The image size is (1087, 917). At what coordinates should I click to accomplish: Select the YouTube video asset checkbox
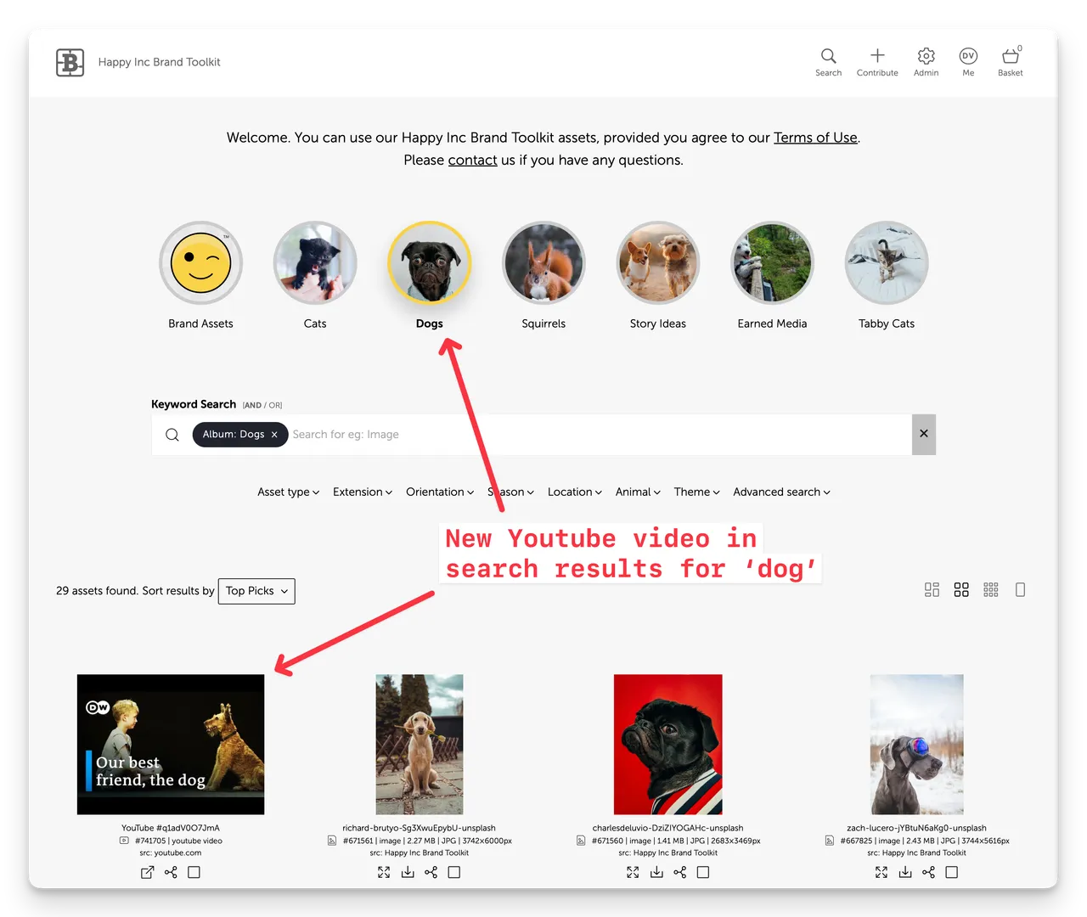click(x=194, y=872)
